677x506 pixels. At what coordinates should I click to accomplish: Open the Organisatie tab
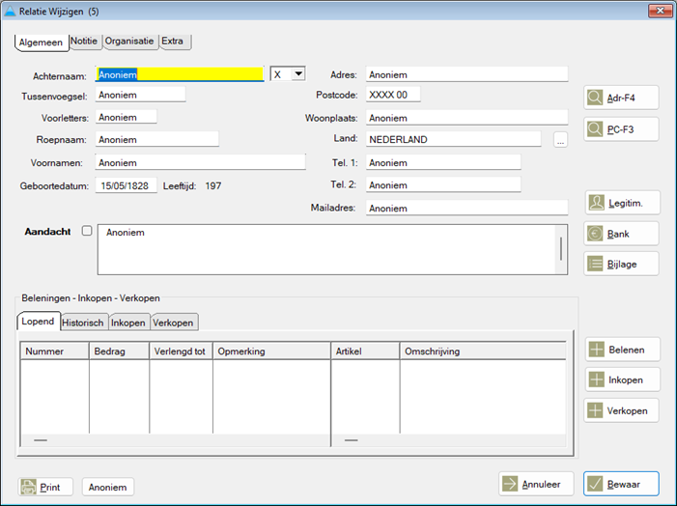tap(130, 42)
